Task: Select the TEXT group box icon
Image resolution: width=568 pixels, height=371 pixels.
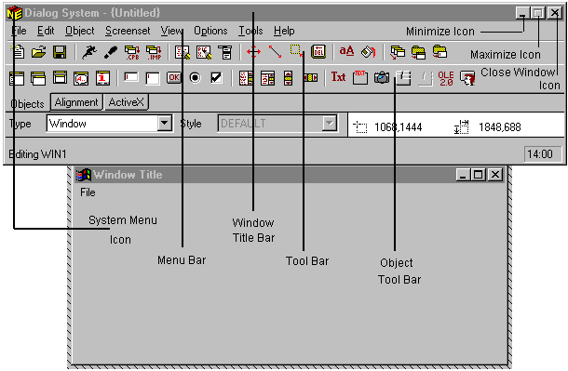Action: coord(360,78)
